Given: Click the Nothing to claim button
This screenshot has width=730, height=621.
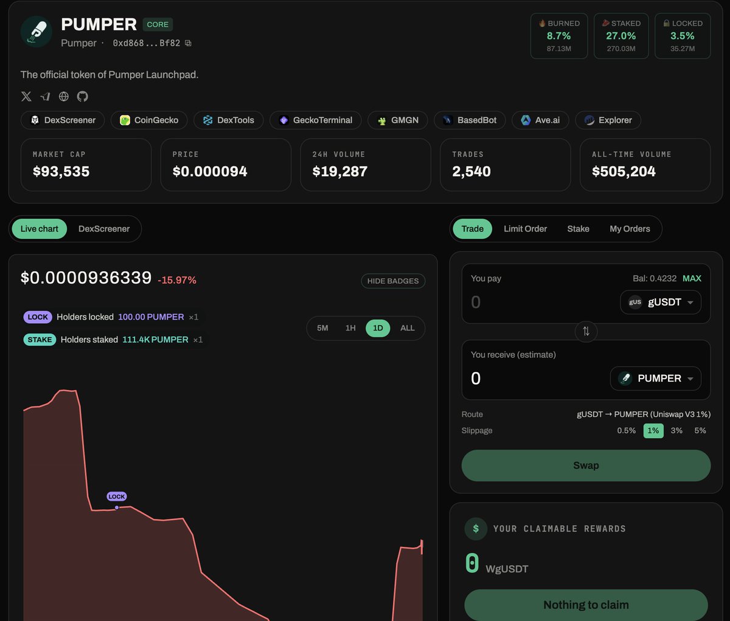Looking at the screenshot, I should (586, 605).
